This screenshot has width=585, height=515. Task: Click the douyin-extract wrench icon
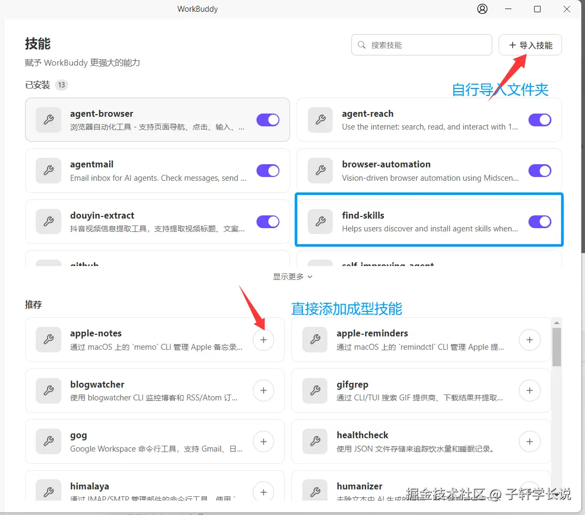pyautogui.click(x=49, y=221)
